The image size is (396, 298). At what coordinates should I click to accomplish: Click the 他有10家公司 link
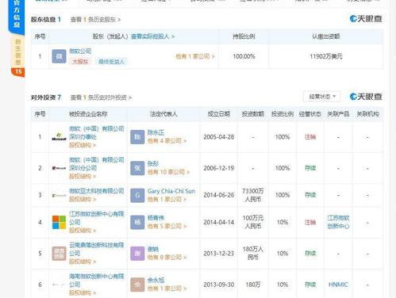point(168,172)
